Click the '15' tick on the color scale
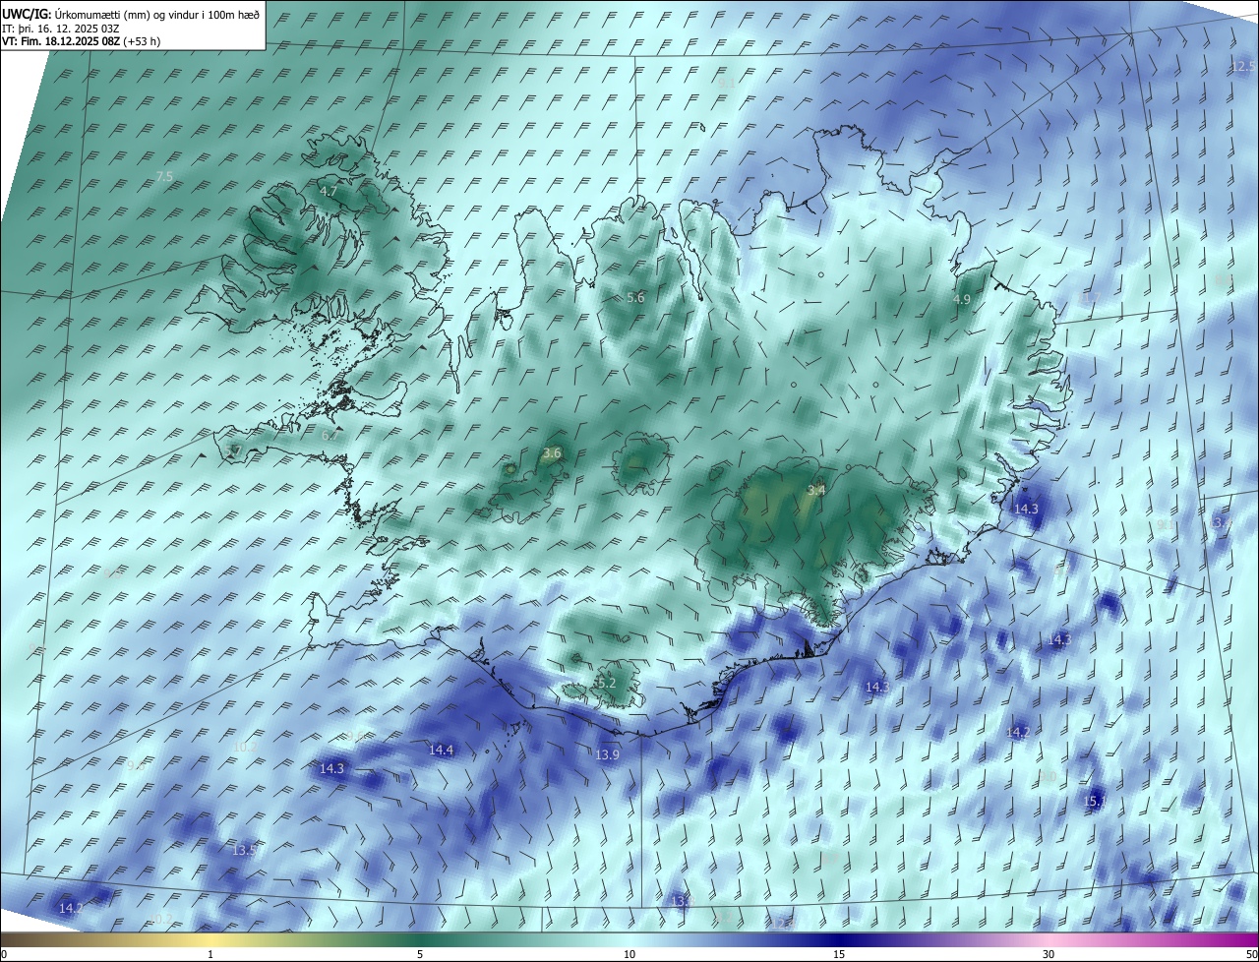Screen dimensions: 1259x962 pyautogui.click(x=839, y=954)
